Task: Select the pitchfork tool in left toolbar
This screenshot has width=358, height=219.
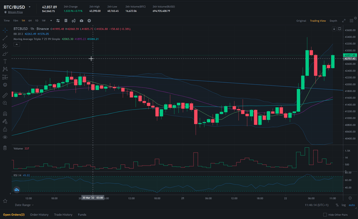Action: [x=5, y=46]
